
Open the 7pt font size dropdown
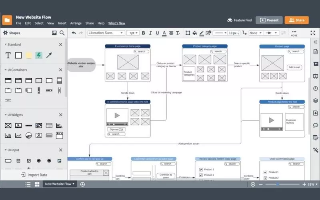133,33
